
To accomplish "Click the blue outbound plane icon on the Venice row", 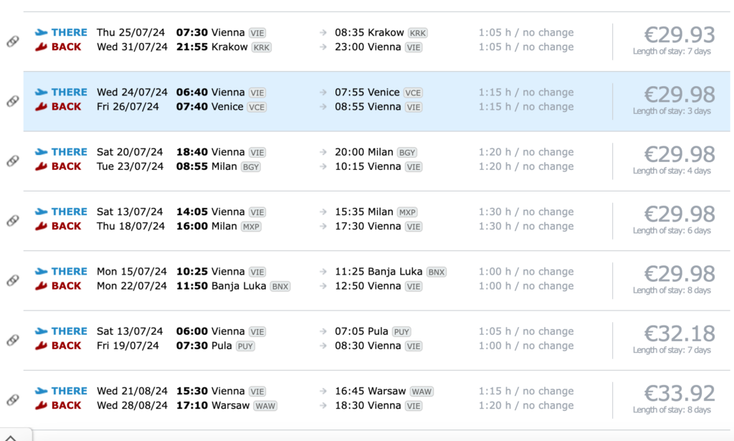I will 41,92.
